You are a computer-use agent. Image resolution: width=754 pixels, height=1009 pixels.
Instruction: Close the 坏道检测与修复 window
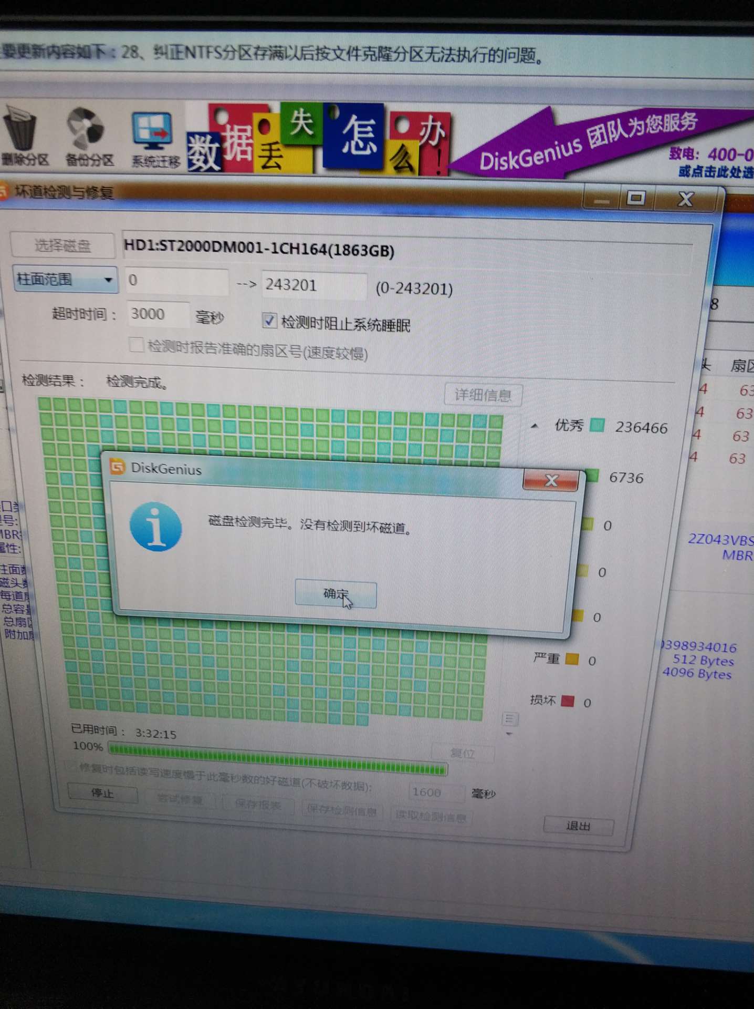[685, 199]
